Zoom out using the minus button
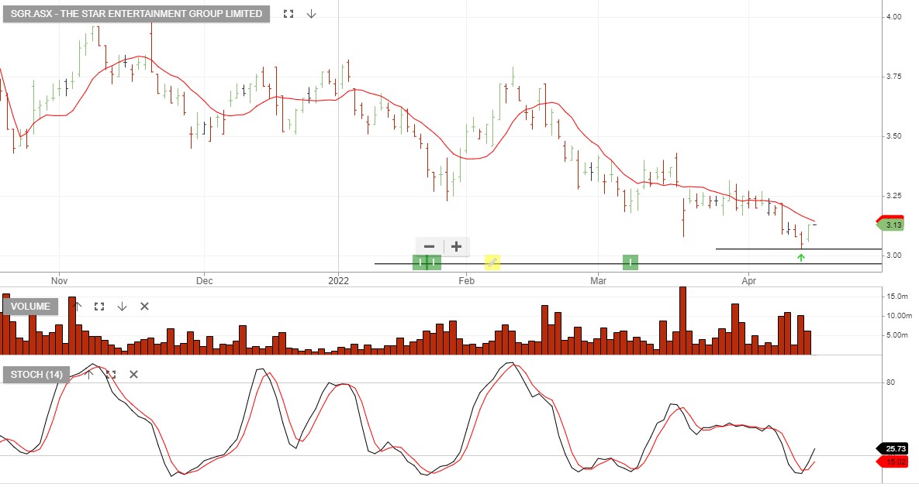Viewport: 919px width, 487px height. [x=429, y=246]
